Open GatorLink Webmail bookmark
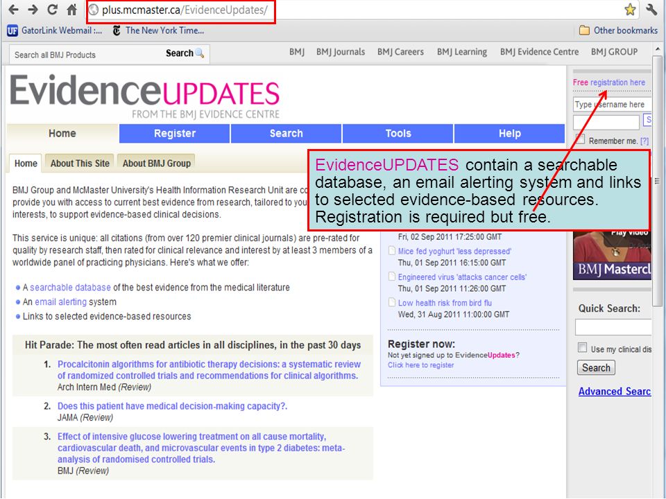 (54, 30)
